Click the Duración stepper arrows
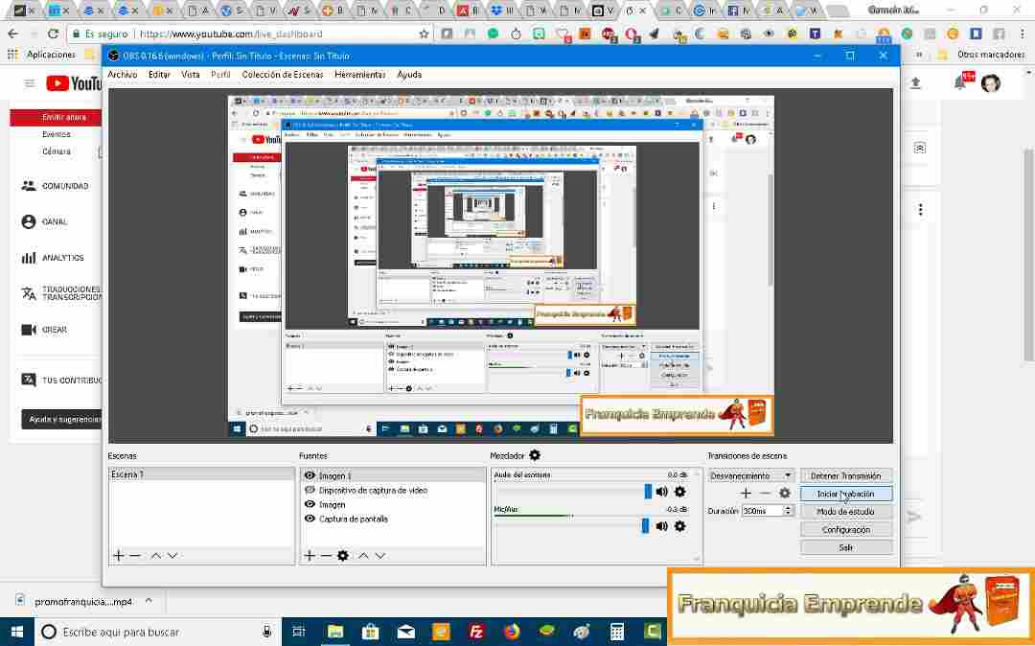 (x=788, y=511)
